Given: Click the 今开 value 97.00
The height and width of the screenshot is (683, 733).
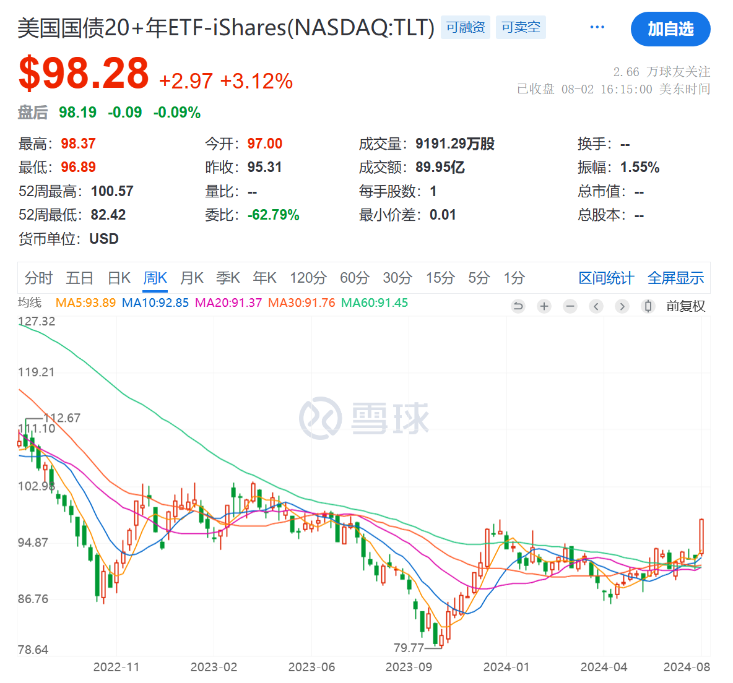Looking at the screenshot, I should [x=264, y=144].
